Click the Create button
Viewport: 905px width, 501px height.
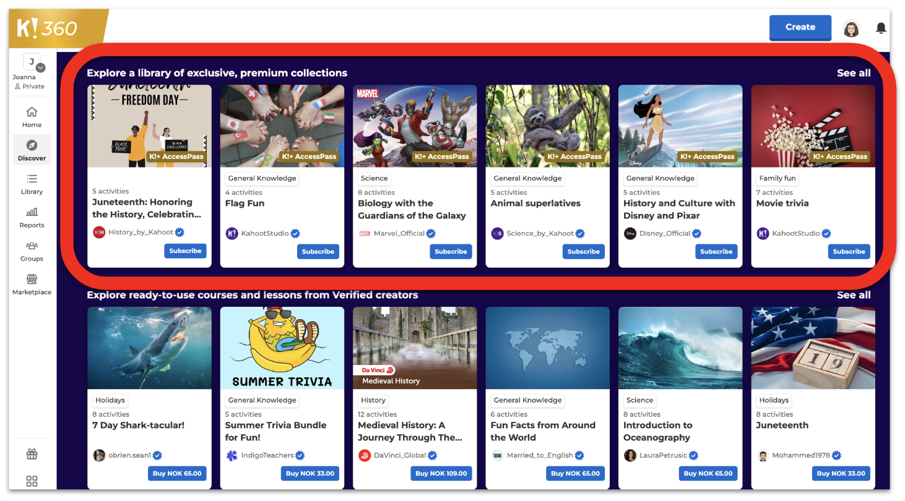click(800, 27)
